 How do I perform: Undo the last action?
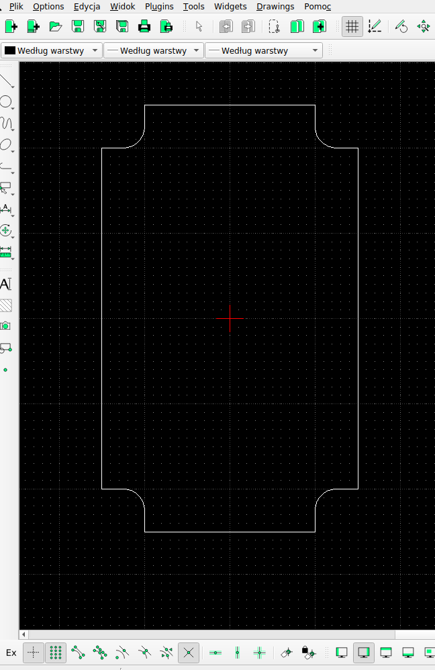click(226, 26)
